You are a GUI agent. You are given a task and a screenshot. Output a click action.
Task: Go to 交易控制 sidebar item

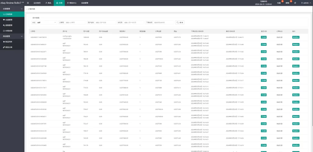[9, 31]
